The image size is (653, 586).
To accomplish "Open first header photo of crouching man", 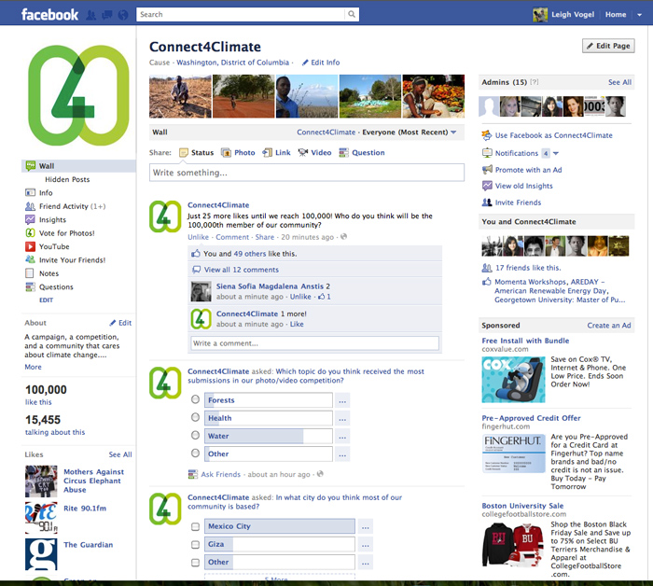I will coord(180,96).
